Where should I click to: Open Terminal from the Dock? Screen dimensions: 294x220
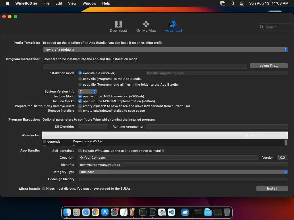pyautogui.click(x=143, y=212)
